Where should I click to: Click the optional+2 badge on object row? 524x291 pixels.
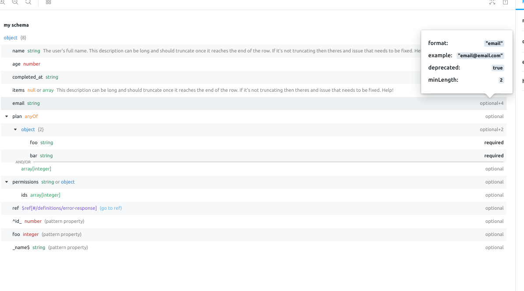pos(492,129)
